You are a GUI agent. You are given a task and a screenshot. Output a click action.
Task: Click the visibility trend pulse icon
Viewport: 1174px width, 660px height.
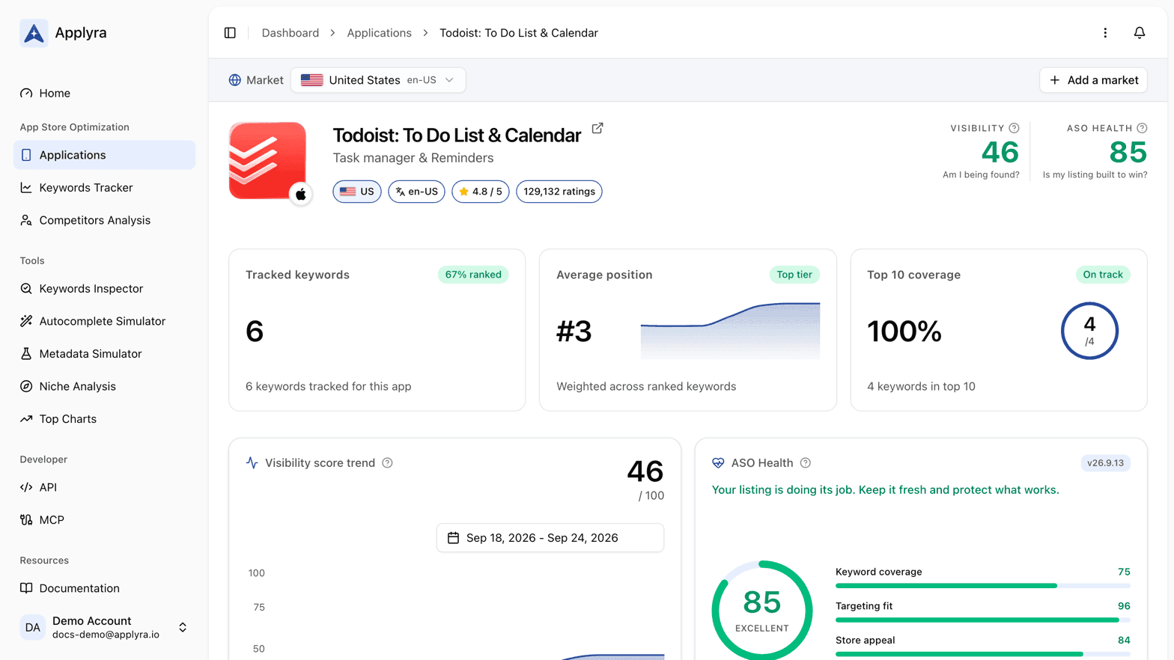(x=252, y=462)
